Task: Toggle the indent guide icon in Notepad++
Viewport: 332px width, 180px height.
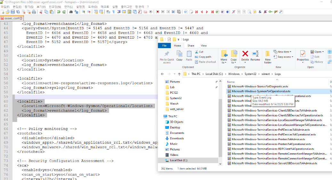Action: coord(119,12)
